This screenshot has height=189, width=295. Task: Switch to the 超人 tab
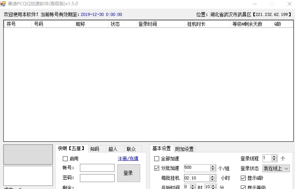click(115, 149)
